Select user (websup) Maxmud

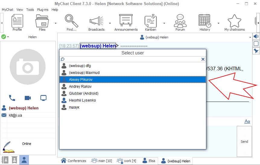133,73
